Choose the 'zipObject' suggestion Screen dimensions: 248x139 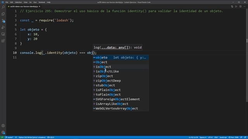pyautogui.click(x=121, y=76)
